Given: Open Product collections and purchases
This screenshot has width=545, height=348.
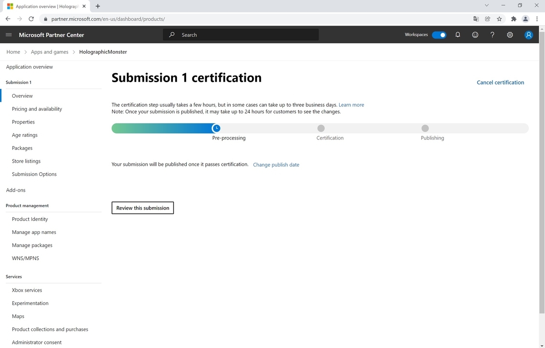Looking at the screenshot, I should 50,329.
